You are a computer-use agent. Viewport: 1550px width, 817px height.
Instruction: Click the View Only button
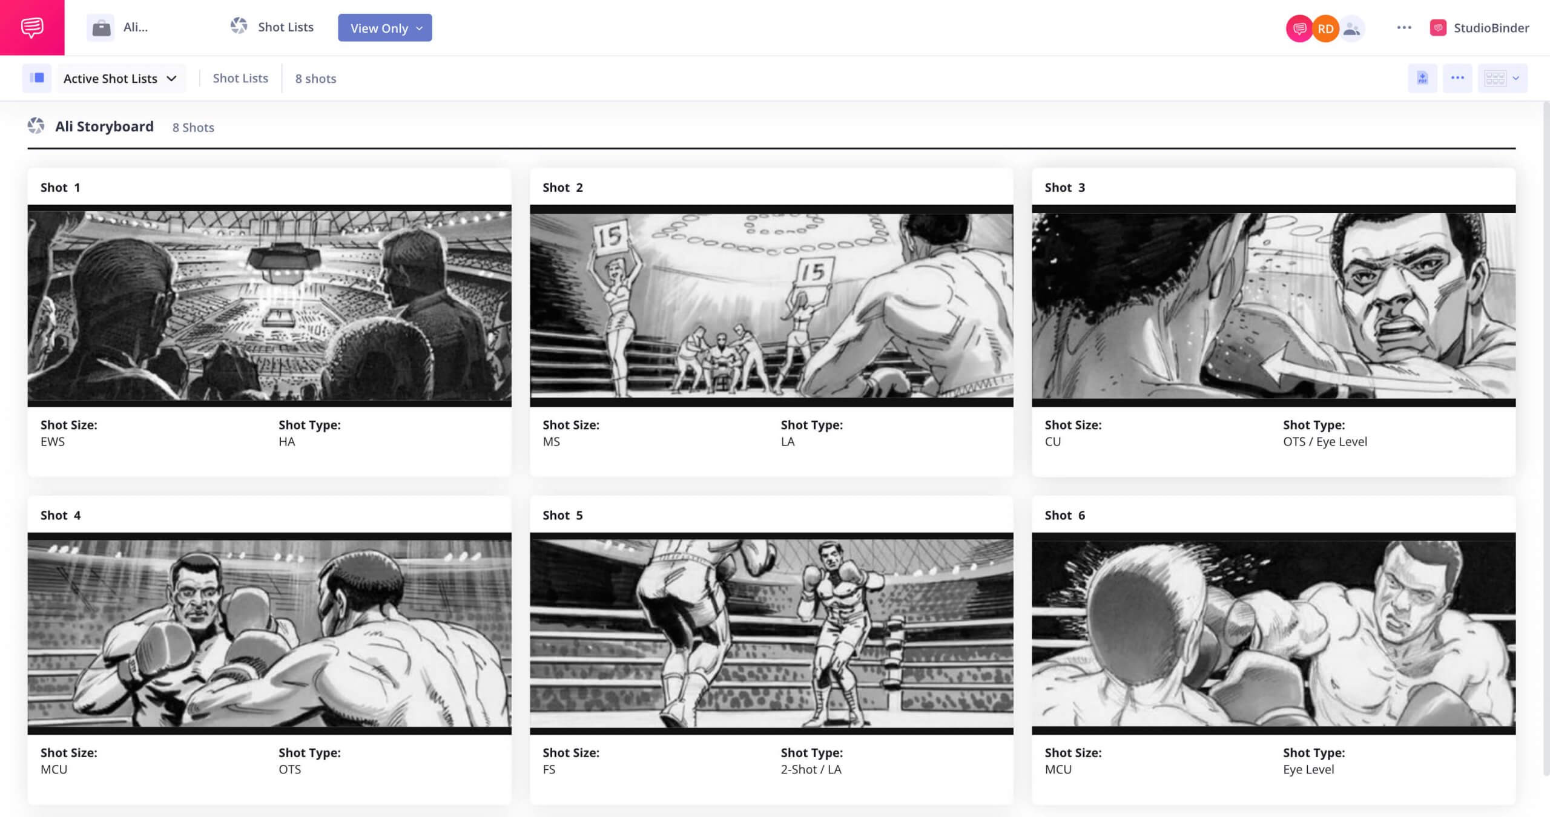point(386,28)
